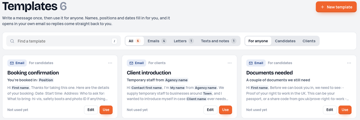The height and width of the screenshot is (120, 360).
Task: Open the Documents needed title
Action: click(x=269, y=73)
